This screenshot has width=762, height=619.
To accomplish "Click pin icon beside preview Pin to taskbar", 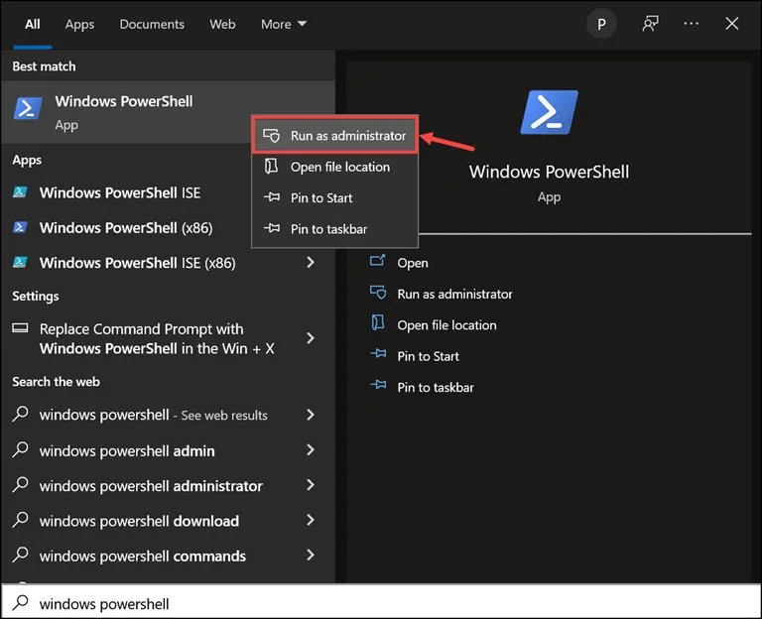I will [x=378, y=385].
